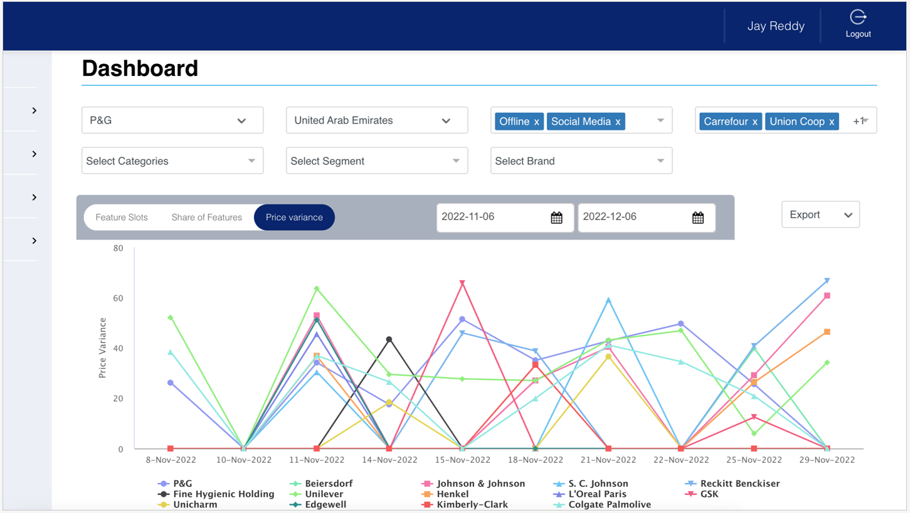Expand the last sidebar chevron

(x=34, y=241)
